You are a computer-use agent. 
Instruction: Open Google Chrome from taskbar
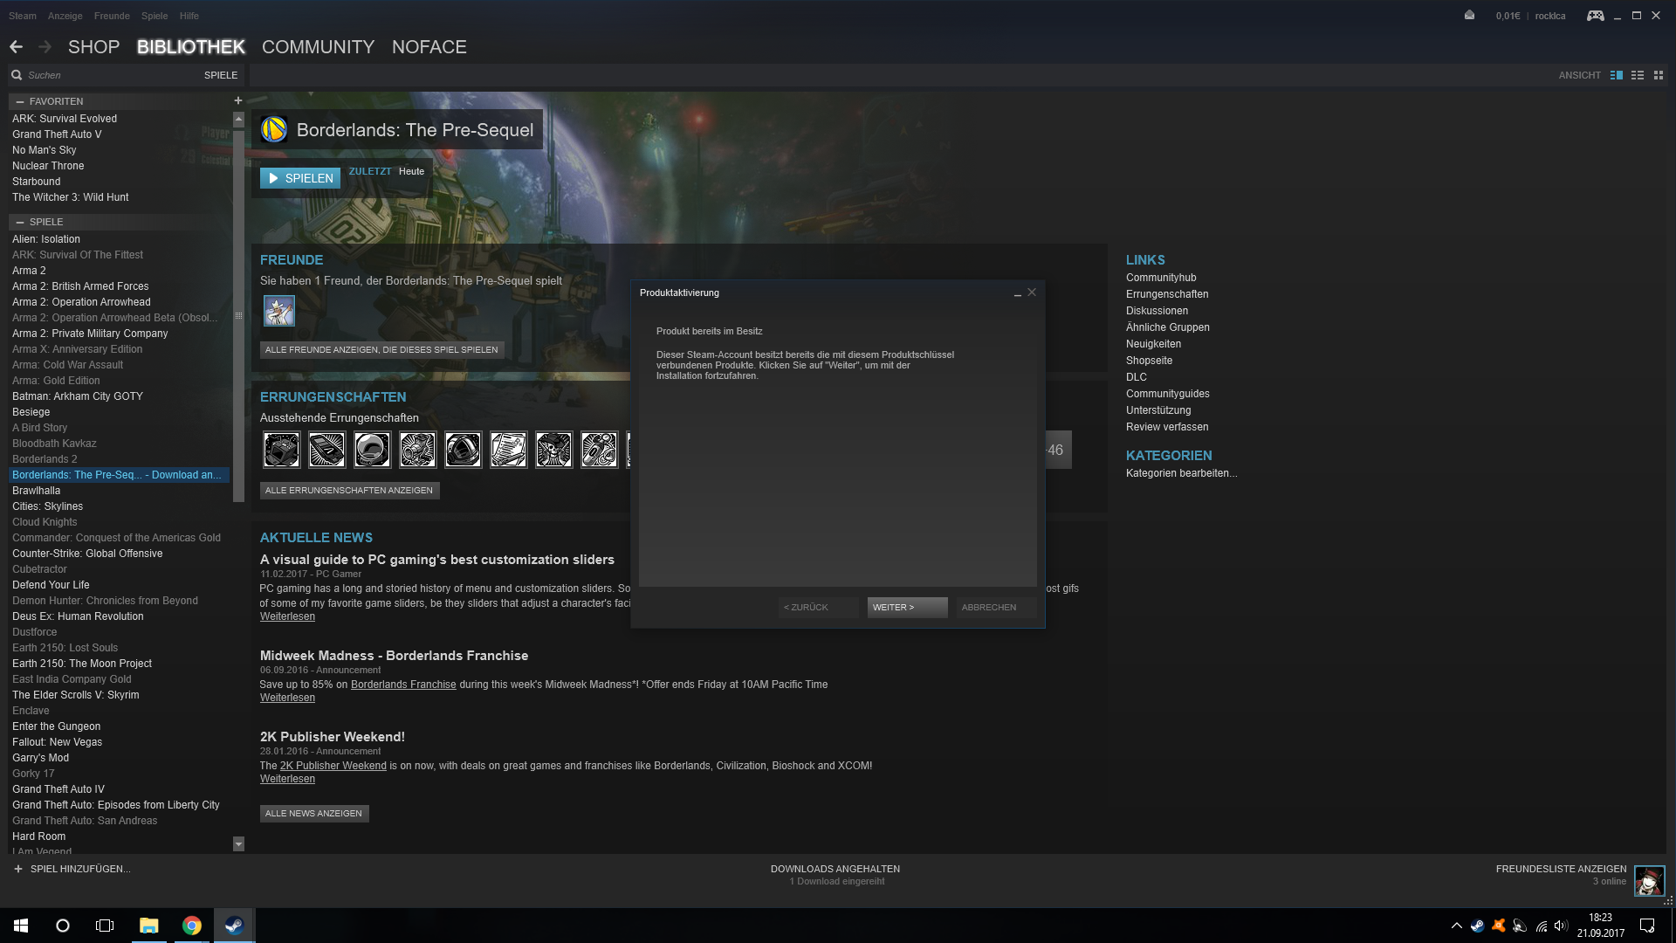(x=192, y=926)
